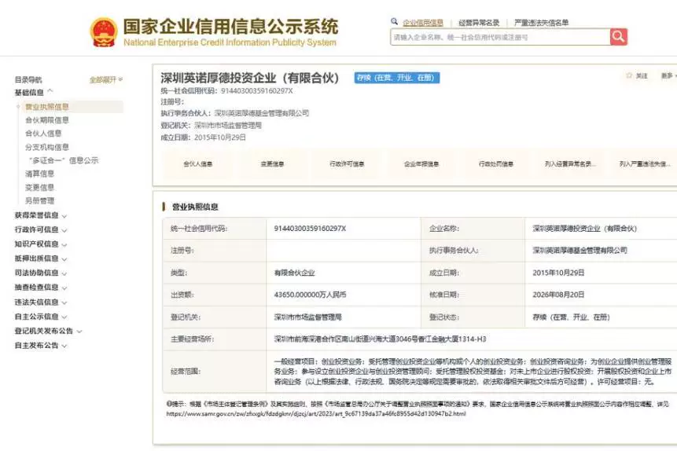Click the company title 深圳英诺厚德投资企业(有限合伙)
The width and height of the screenshot is (677, 451).
[x=249, y=78]
